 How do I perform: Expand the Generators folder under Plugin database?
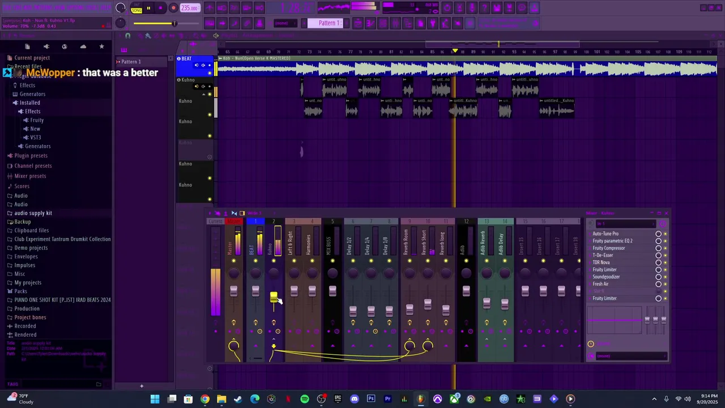point(32,94)
